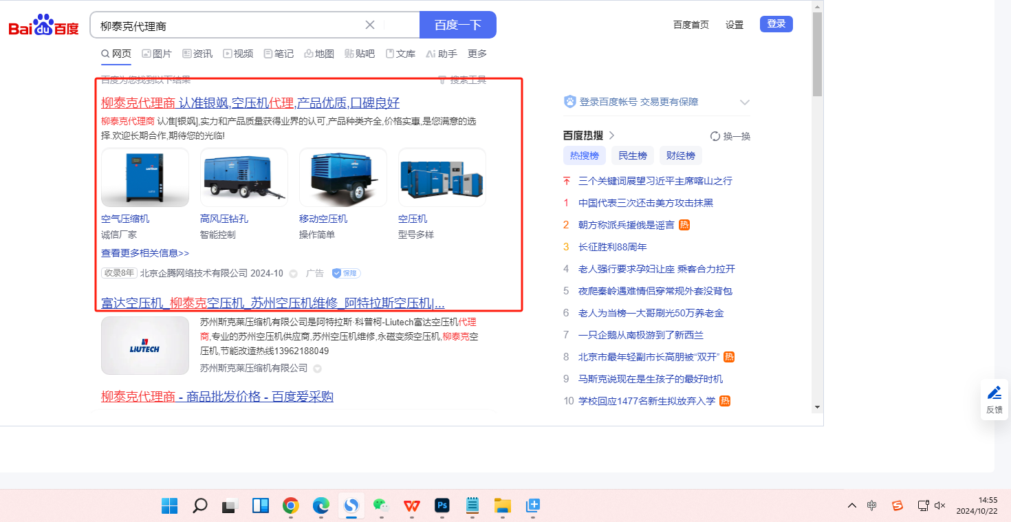Open the 富达空压机_柳泰克空压机 result title

pyautogui.click(x=273, y=303)
